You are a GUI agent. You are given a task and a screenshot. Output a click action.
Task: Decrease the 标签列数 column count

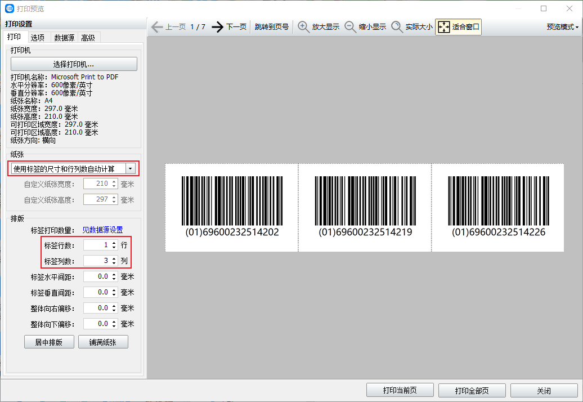[114, 263]
